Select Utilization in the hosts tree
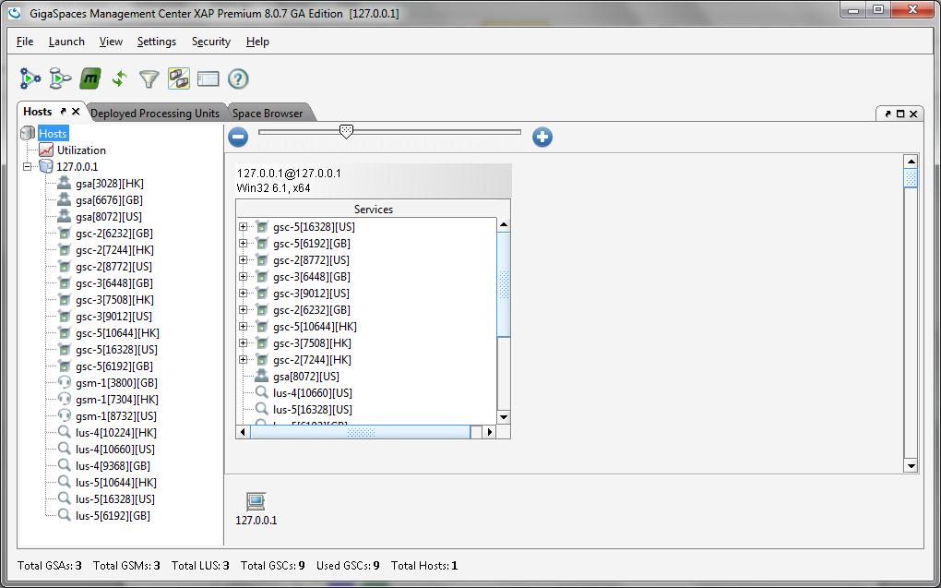The width and height of the screenshot is (941, 588). coord(81,150)
